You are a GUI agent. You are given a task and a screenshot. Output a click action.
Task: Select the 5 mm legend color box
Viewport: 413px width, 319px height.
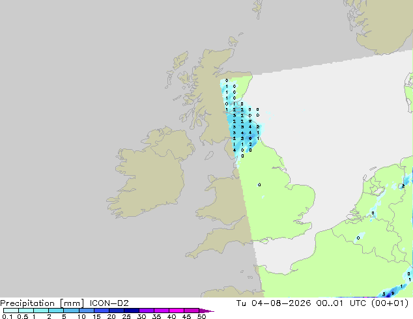click(x=72, y=311)
